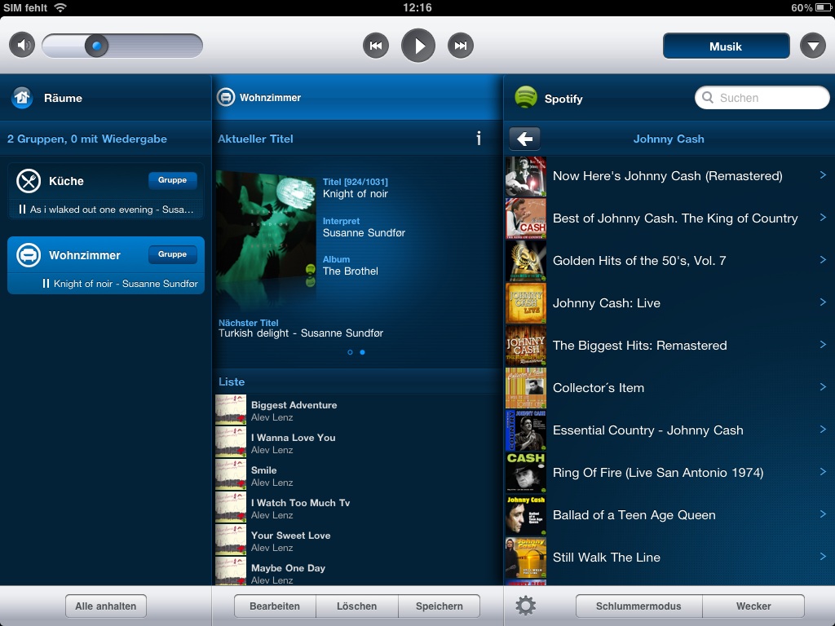Viewport: 835px width, 626px height.
Task: Select the Schlummermodus tab
Action: 638,606
